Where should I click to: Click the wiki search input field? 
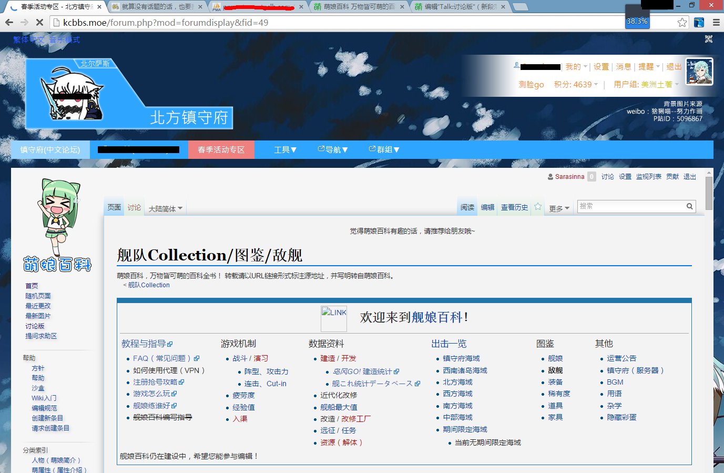tap(631, 206)
